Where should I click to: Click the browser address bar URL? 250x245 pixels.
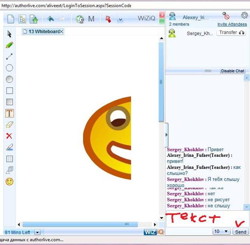[66, 6]
